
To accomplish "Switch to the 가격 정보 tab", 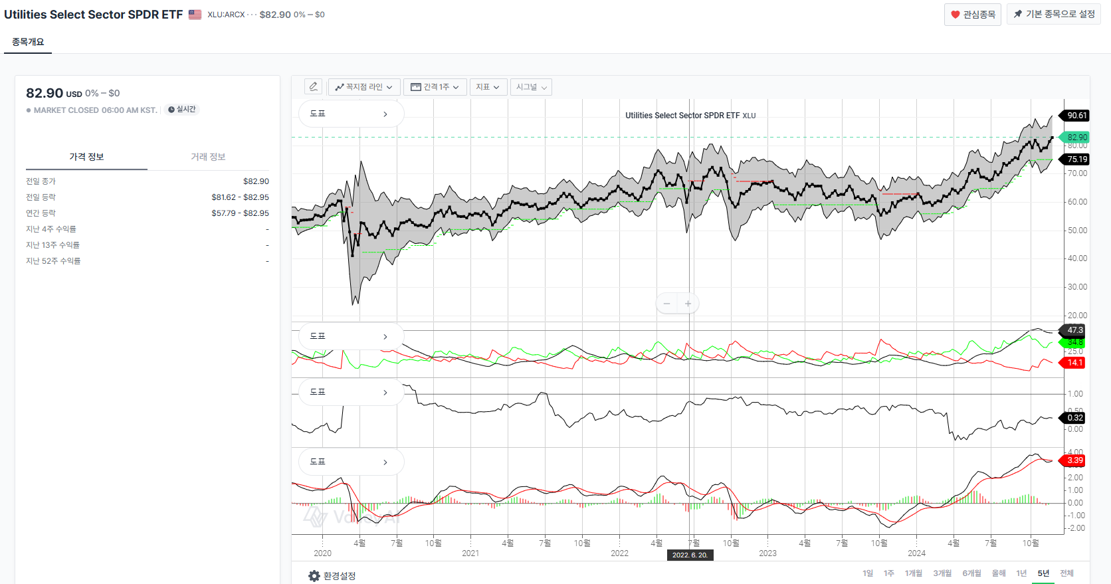I will click(x=86, y=157).
